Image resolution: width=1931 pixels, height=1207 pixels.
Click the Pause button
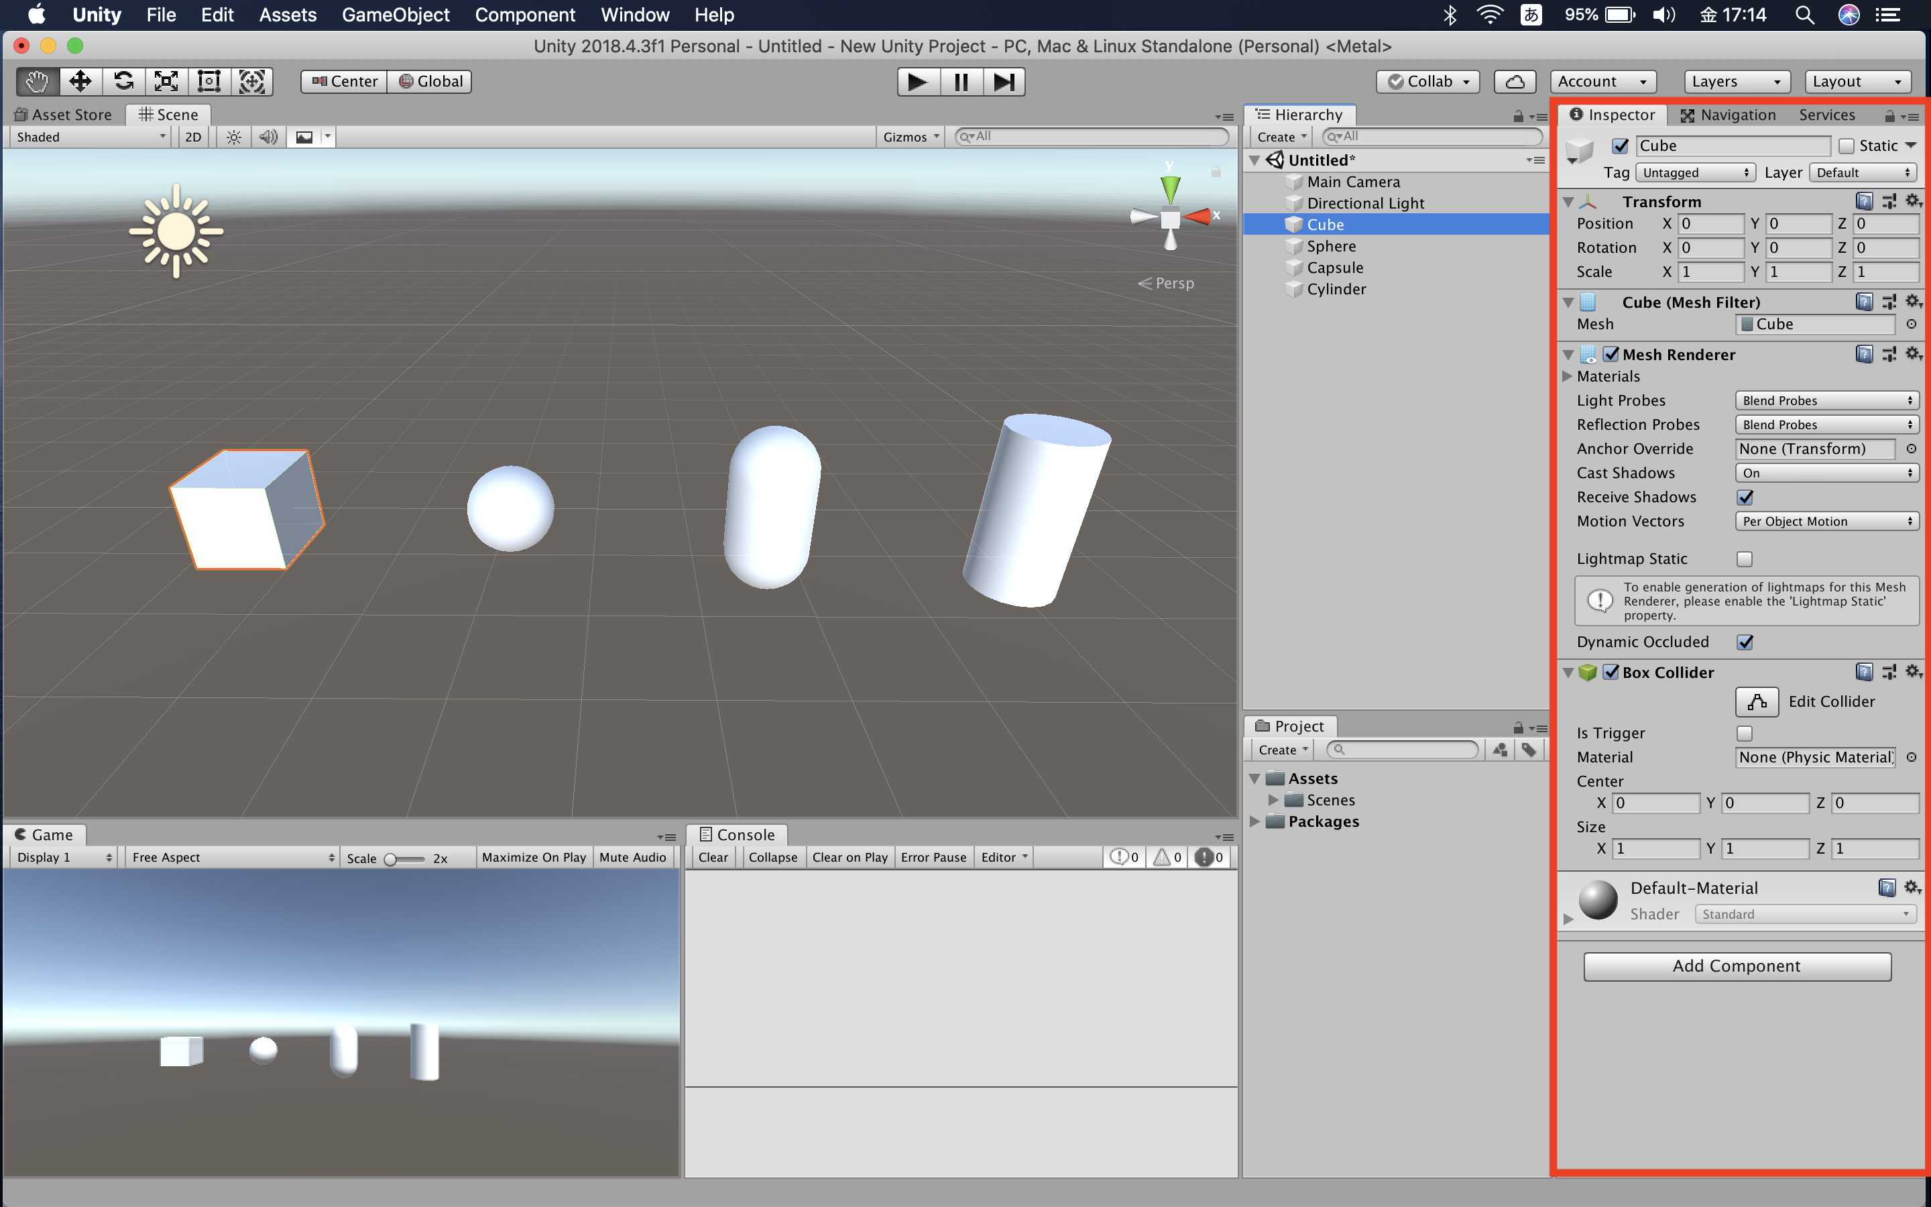(x=961, y=81)
